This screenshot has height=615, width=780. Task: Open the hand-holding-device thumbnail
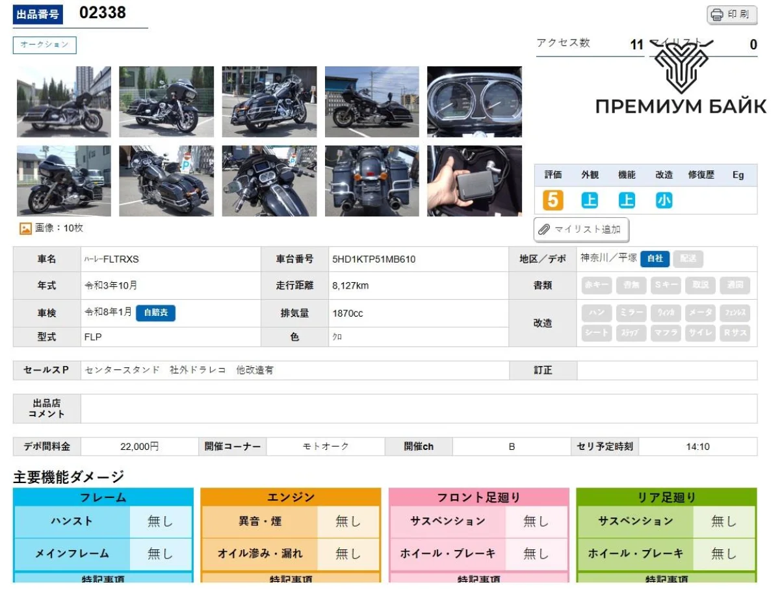[474, 181]
